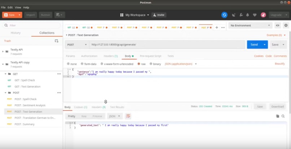This screenshot has width=291, height=149.
Task: Select the none body radio button
Action: [68, 64]
